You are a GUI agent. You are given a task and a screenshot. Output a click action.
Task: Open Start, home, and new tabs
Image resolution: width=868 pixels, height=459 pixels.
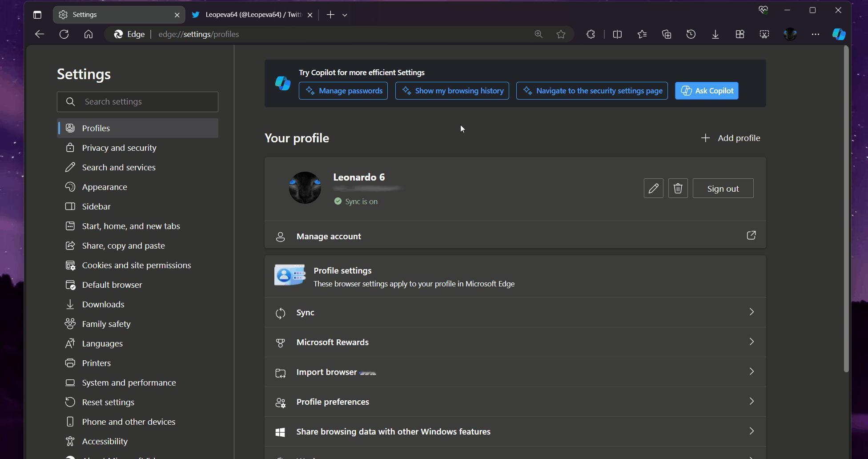137,226
